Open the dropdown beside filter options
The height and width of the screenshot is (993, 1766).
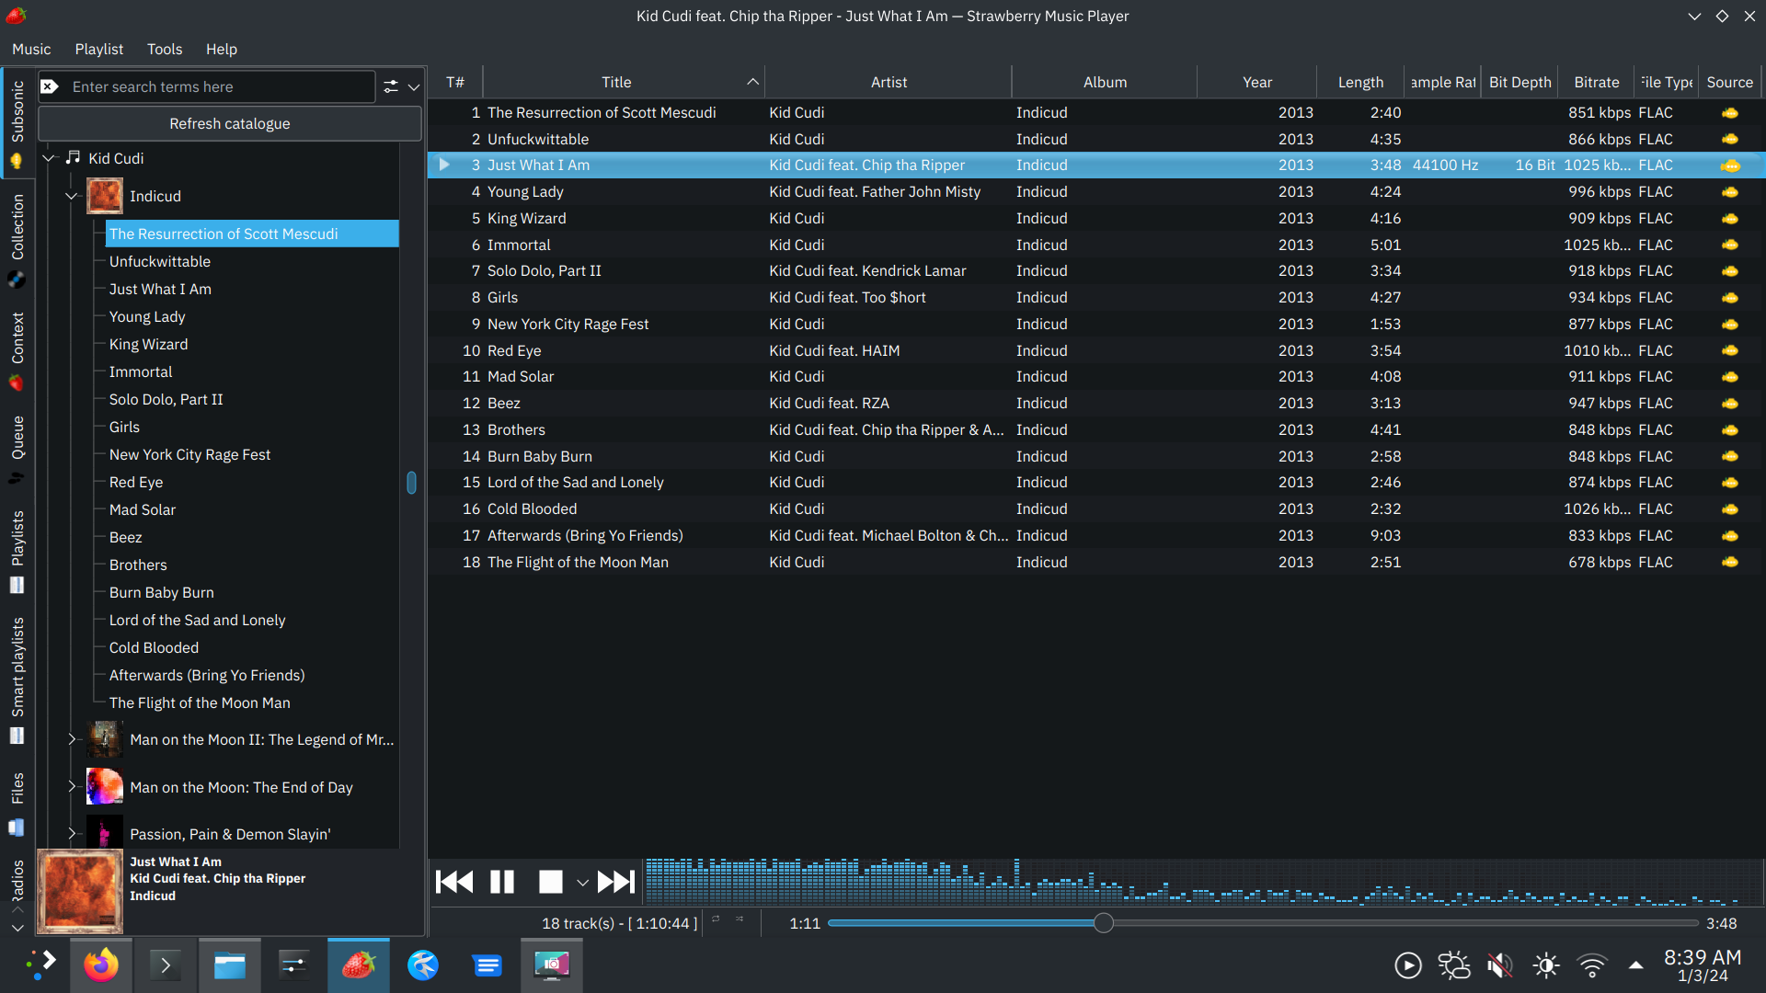coord(414,87)
